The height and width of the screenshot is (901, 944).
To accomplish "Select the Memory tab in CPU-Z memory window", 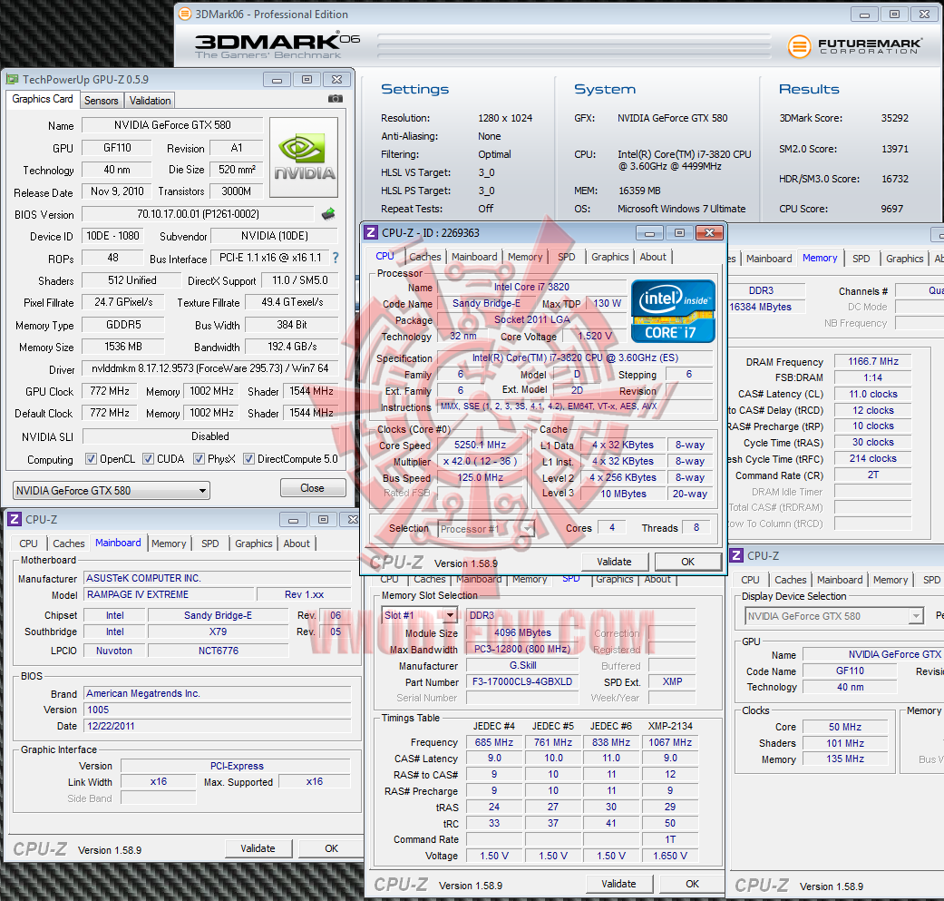I will 820,258.
